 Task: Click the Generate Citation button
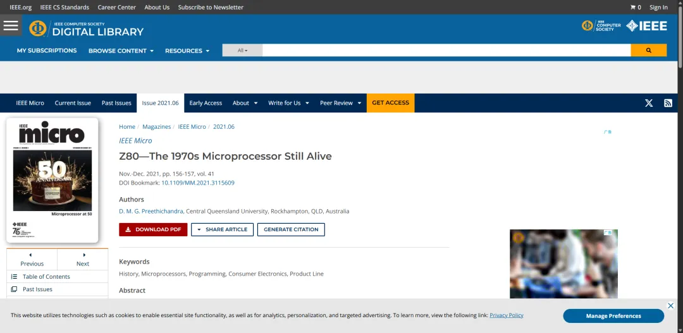291,229
